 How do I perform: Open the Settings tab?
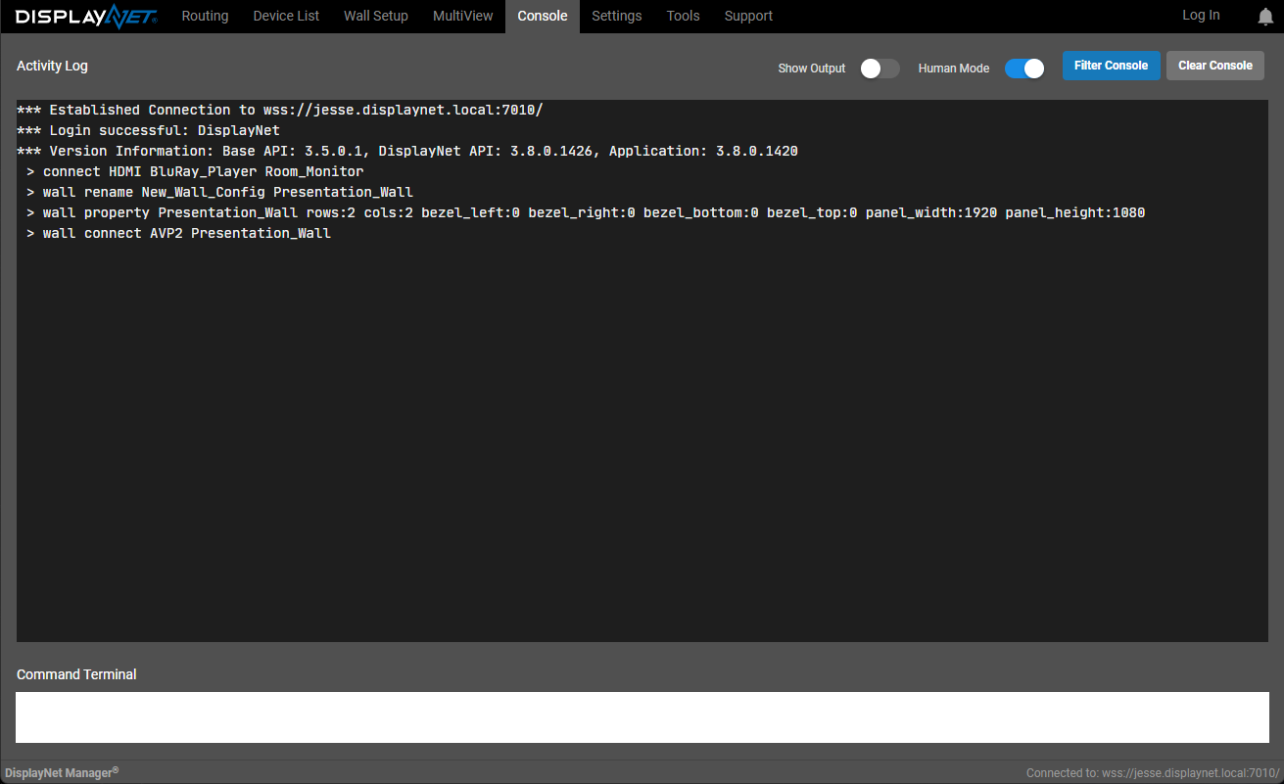pos(617,17)
